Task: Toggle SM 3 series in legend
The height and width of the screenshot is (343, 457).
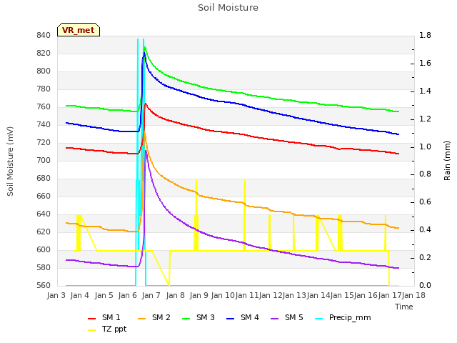Action: coord(199,317)
